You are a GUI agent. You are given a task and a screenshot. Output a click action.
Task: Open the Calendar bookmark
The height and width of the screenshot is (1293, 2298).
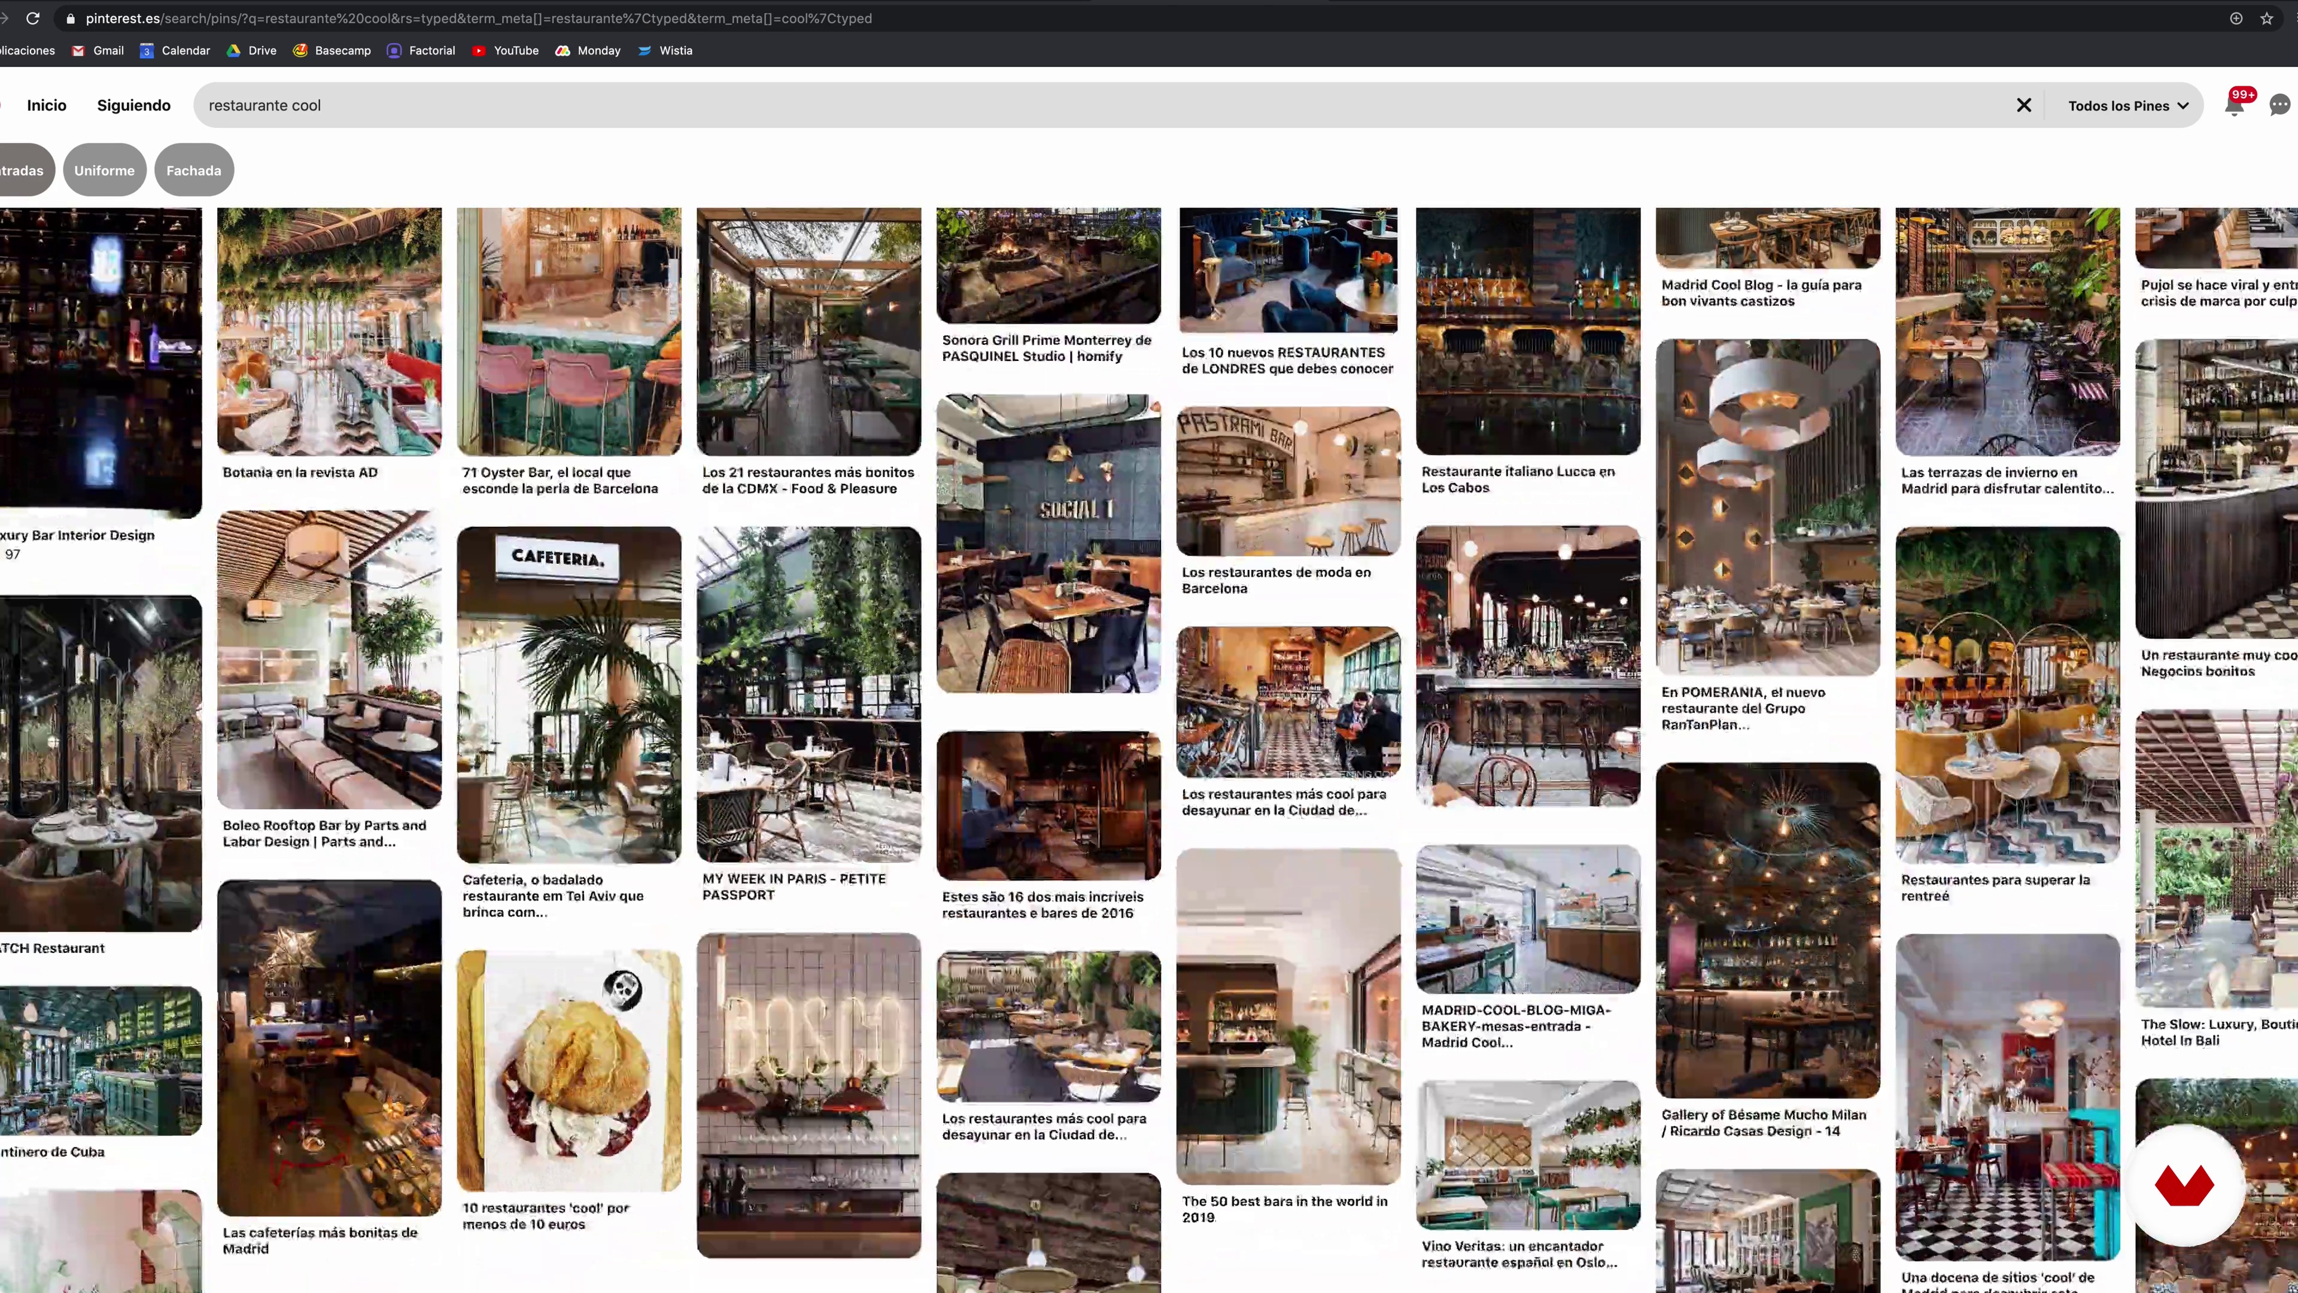point(175,51)
